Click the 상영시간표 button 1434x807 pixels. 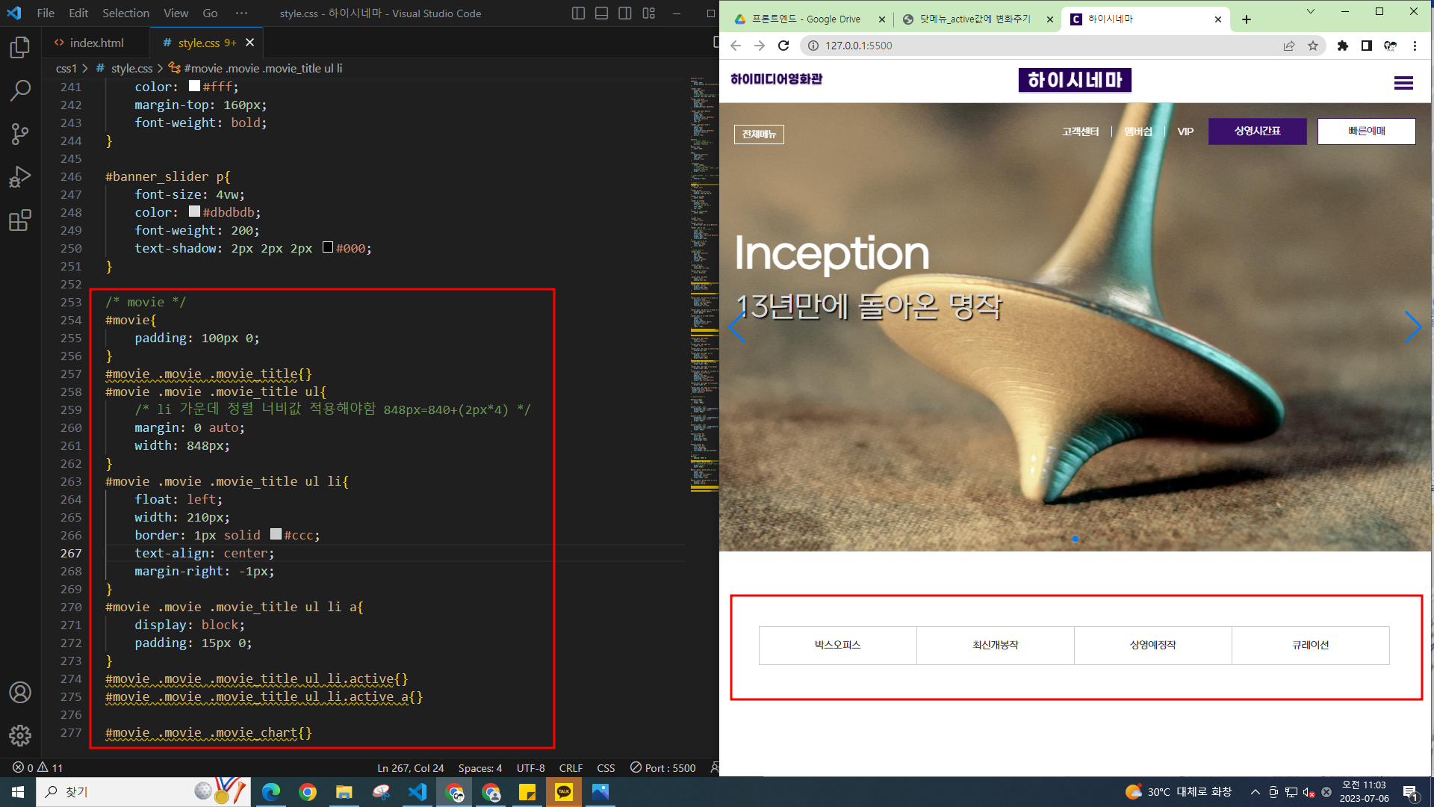(1257, 132)
